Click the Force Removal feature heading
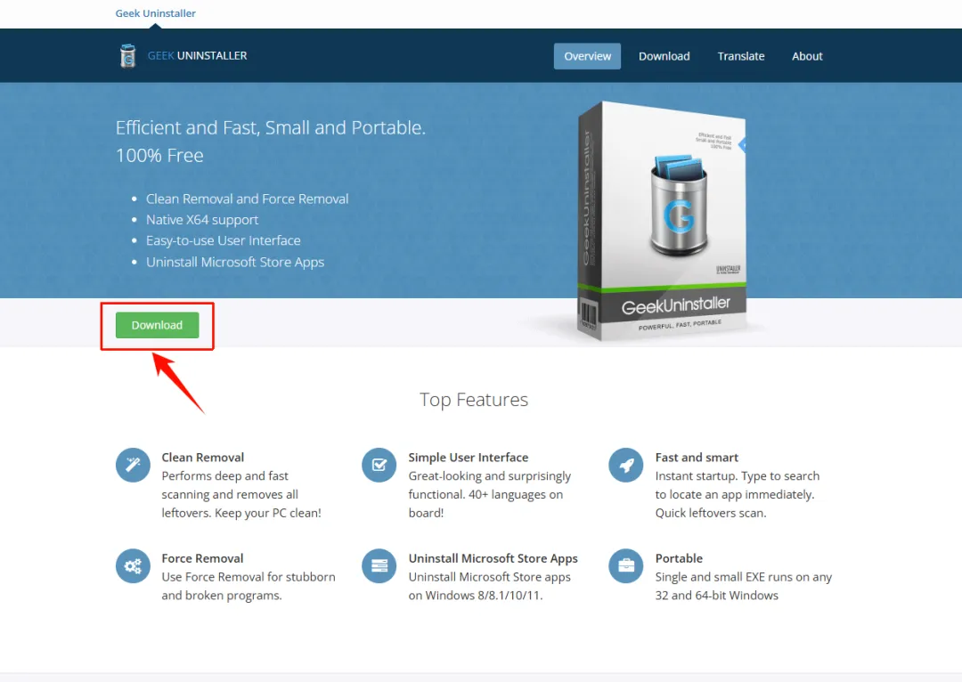 202,558
